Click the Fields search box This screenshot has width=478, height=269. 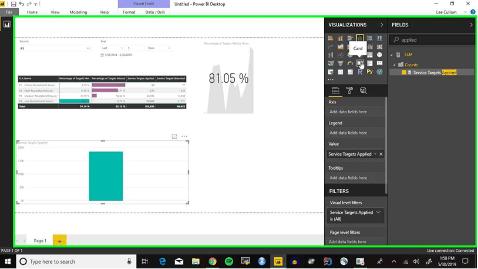tap(432, 40)
